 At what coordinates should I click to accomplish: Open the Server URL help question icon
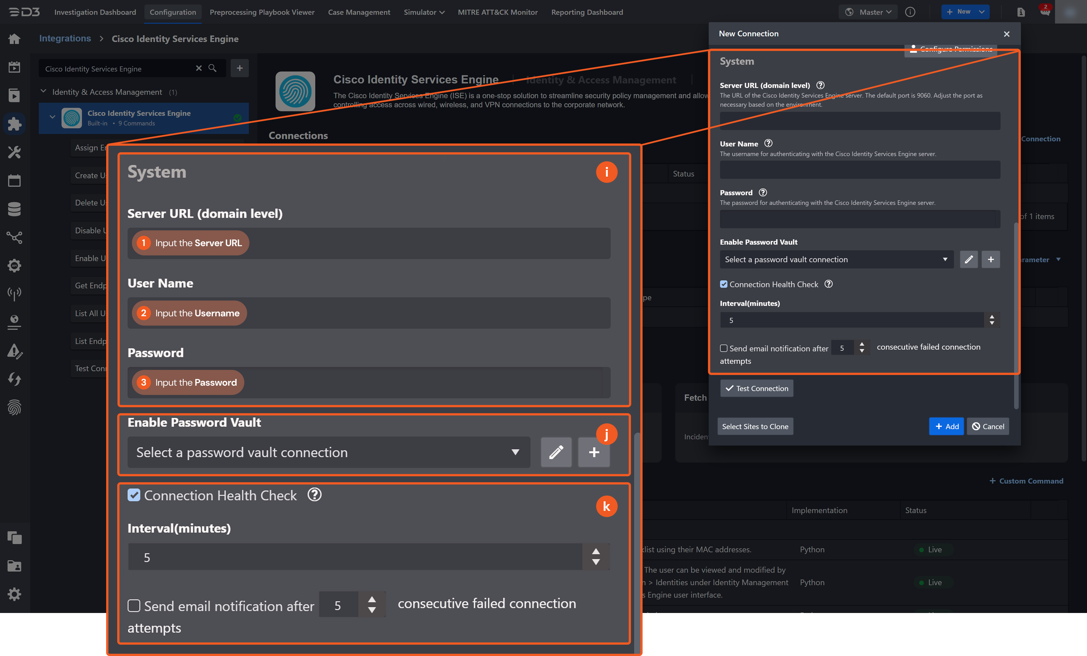821,85
